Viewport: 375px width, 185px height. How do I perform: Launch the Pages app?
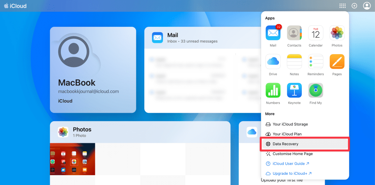point(337,62)
